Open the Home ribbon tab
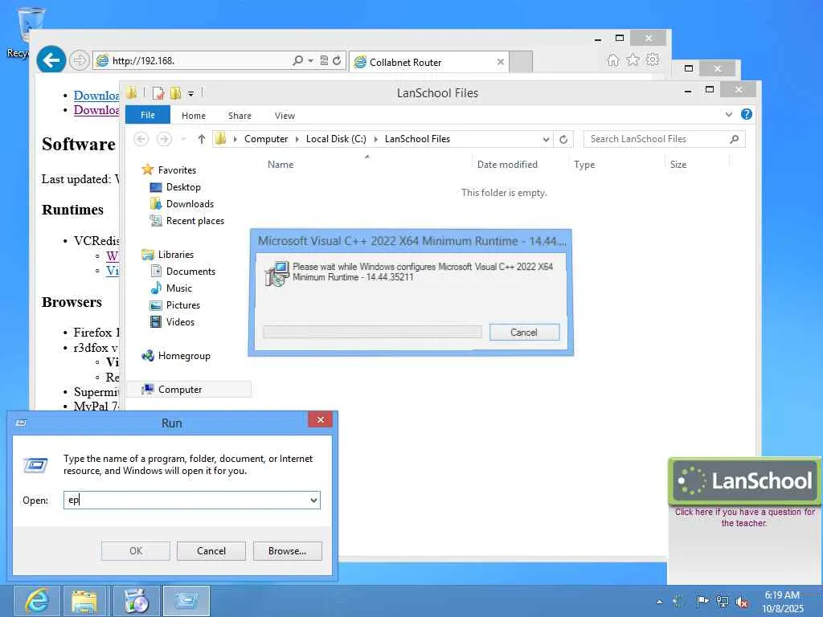823x617 pixels. click(x=194, y=116)
